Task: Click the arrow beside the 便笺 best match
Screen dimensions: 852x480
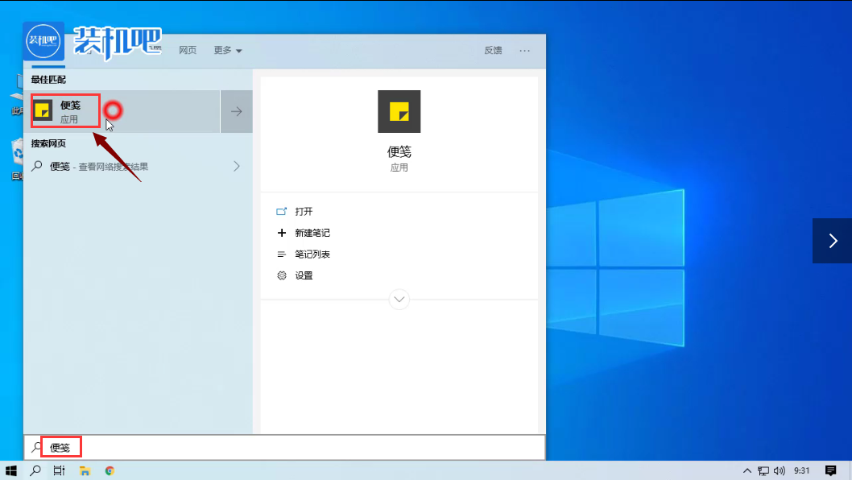Action: point(235,111)
